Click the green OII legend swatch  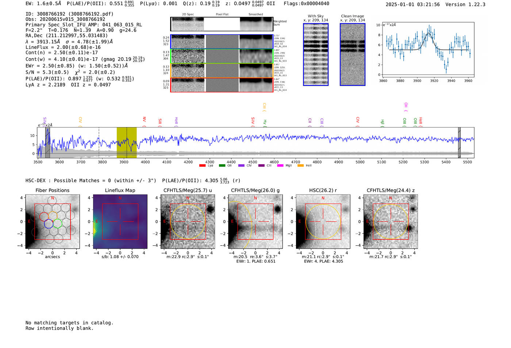(x=222, y=166)
